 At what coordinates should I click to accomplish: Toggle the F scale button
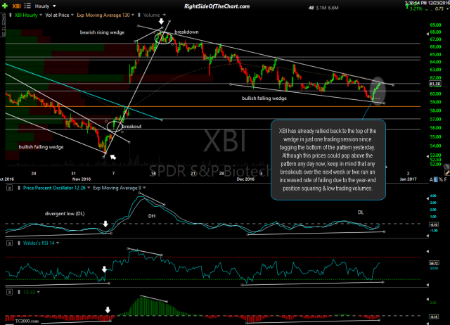click(x=445, y=179)
